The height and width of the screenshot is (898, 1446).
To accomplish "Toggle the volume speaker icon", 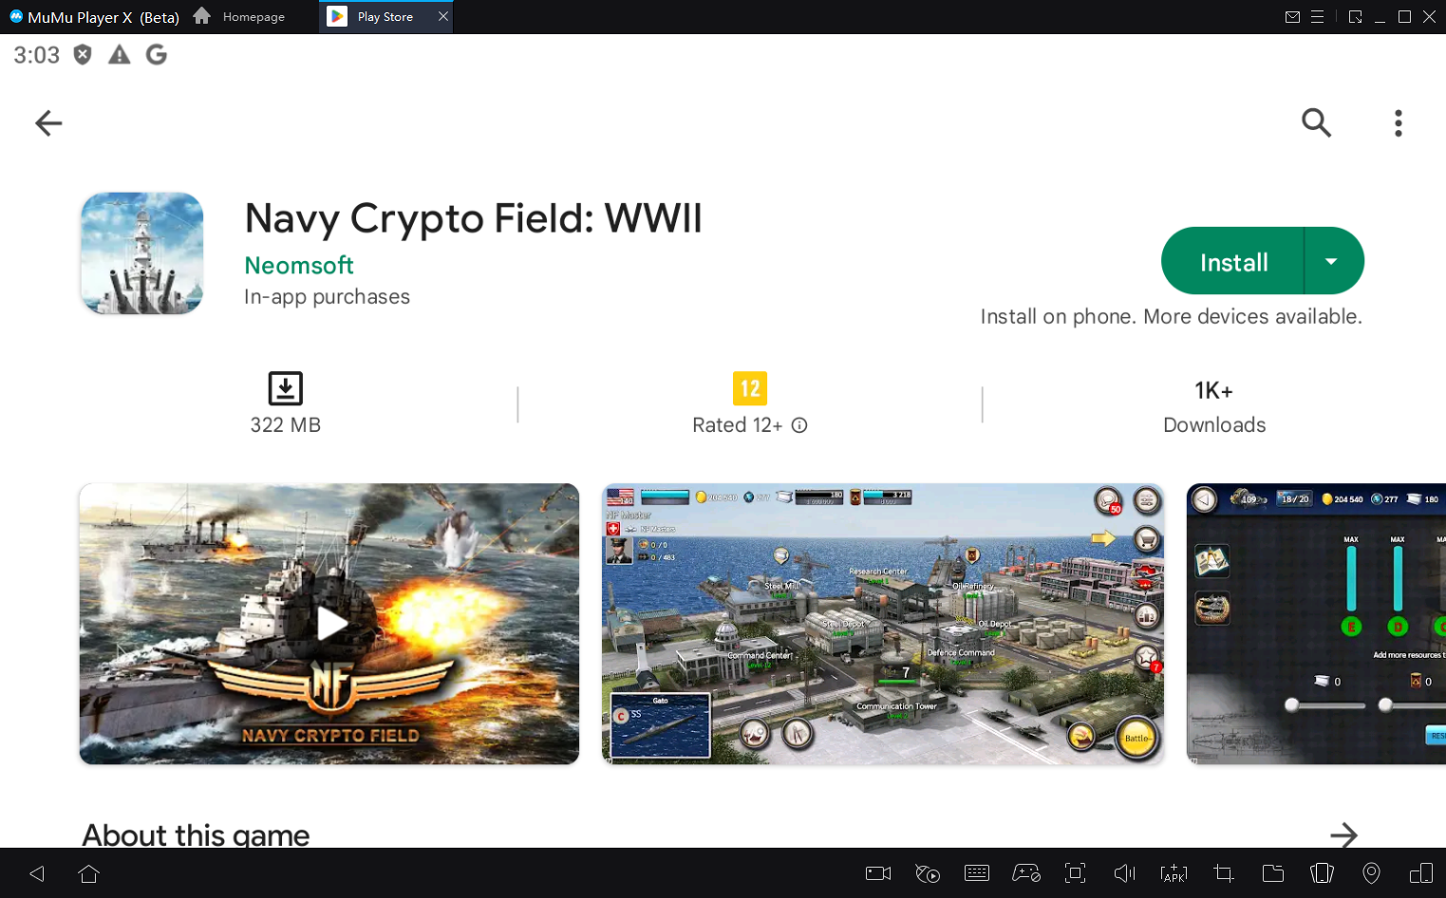I will pyautogui.click(x=1124, y=873).
